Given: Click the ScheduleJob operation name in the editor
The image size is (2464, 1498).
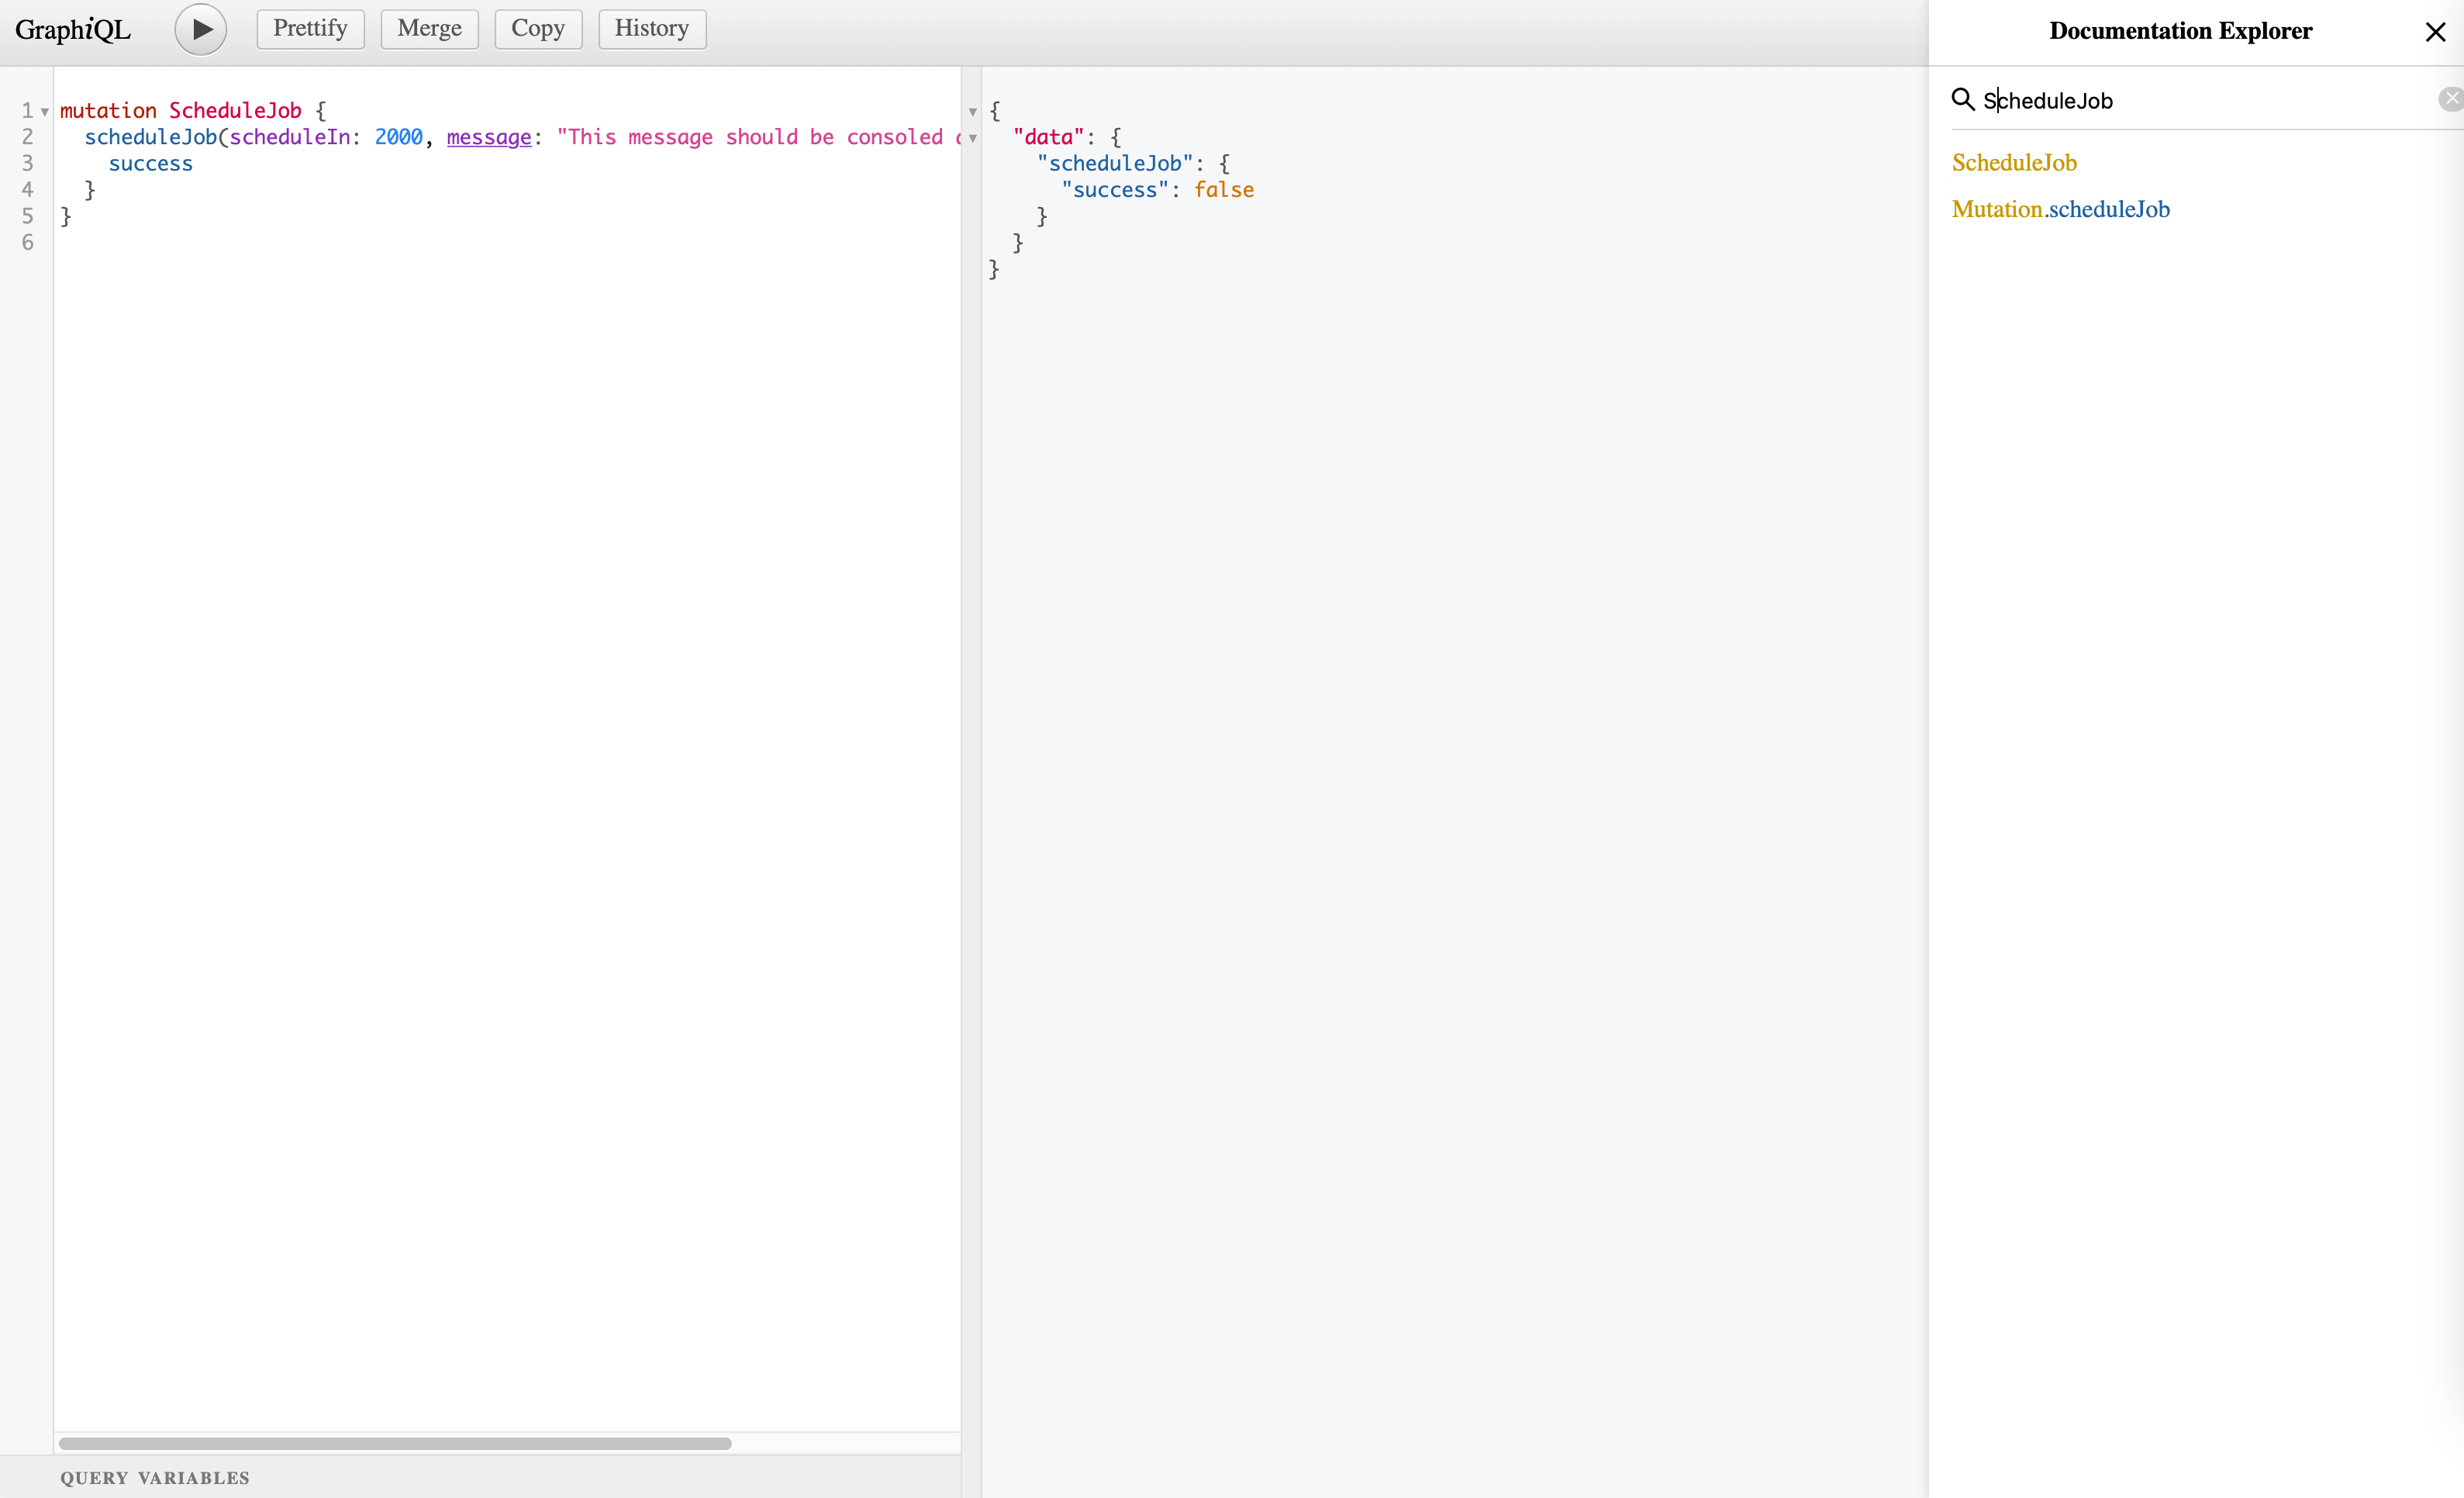Looking at the screenshot, I should coord(235,110).
